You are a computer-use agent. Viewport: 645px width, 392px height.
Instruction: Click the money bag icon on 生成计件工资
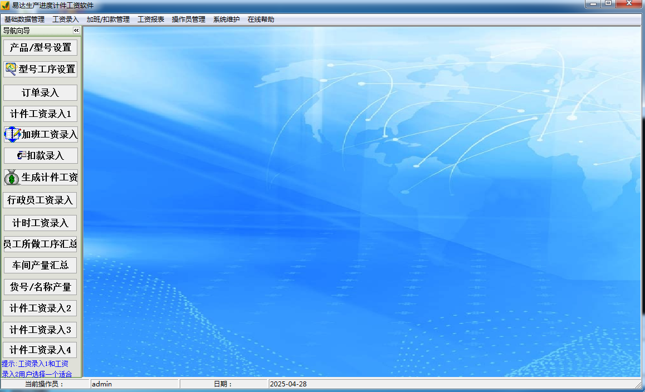(x=11, y=177)
